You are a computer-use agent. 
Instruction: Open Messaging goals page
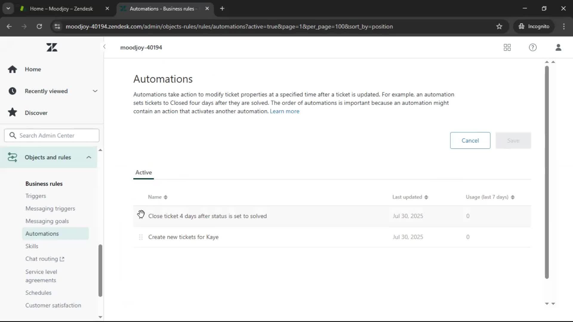click(x=47, y=221)
